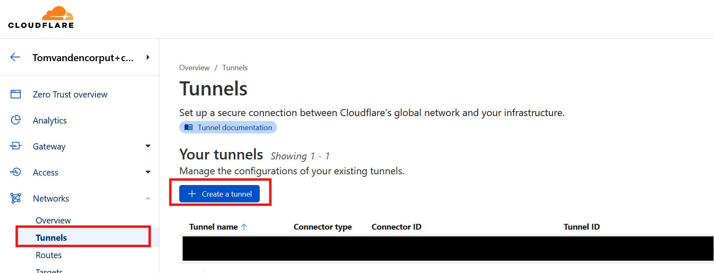Collapse the Networks section chevron

(x=148, y=198)
